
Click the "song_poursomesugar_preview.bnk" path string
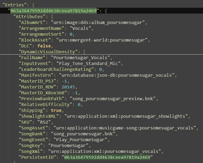113,99
